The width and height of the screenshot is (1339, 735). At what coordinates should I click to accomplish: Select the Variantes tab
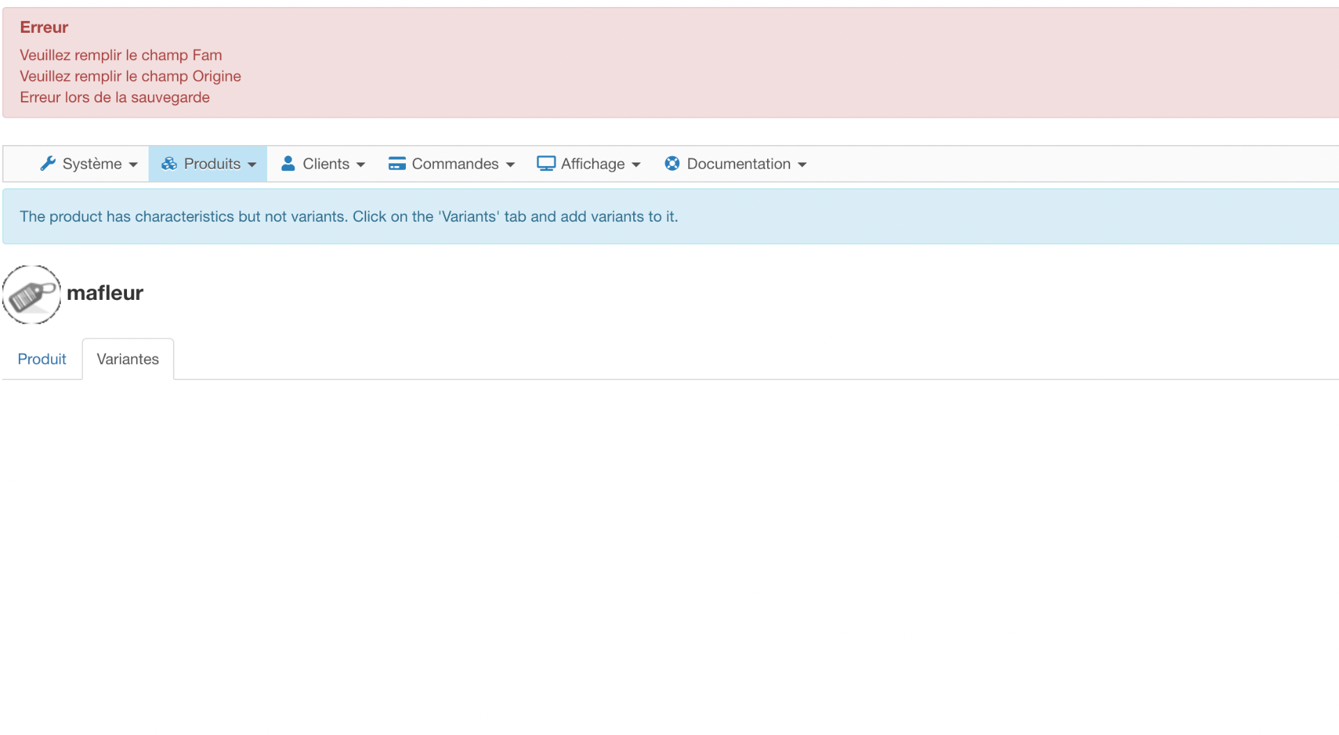click(x=128, y=359)
